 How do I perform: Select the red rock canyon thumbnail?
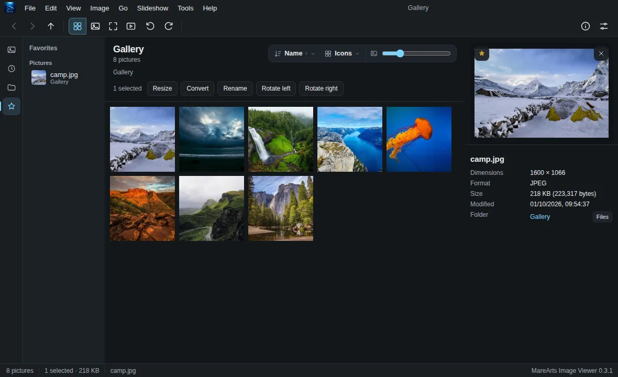click(142, 208)
